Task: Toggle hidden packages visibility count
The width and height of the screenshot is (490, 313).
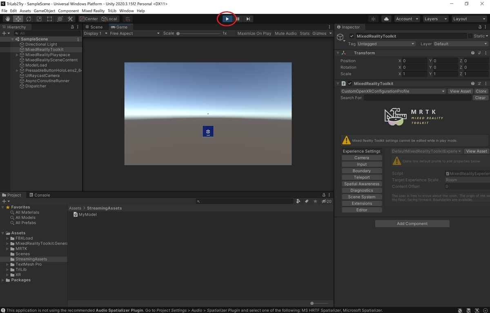Action: click(326, 201)
